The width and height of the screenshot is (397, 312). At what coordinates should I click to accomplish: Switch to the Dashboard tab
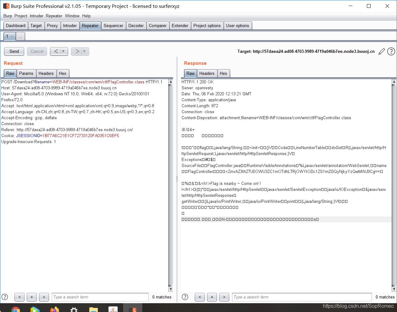(16, 26)
